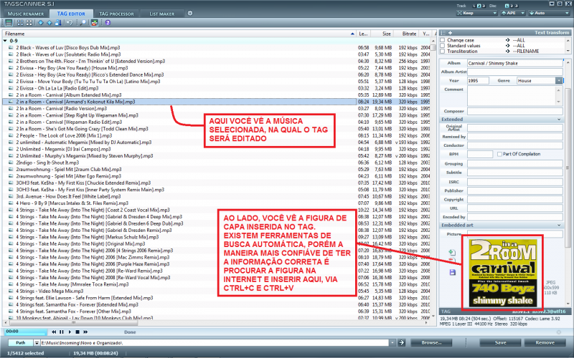
Task: Enable the Change case checkbox
Action: coord(443,40)
